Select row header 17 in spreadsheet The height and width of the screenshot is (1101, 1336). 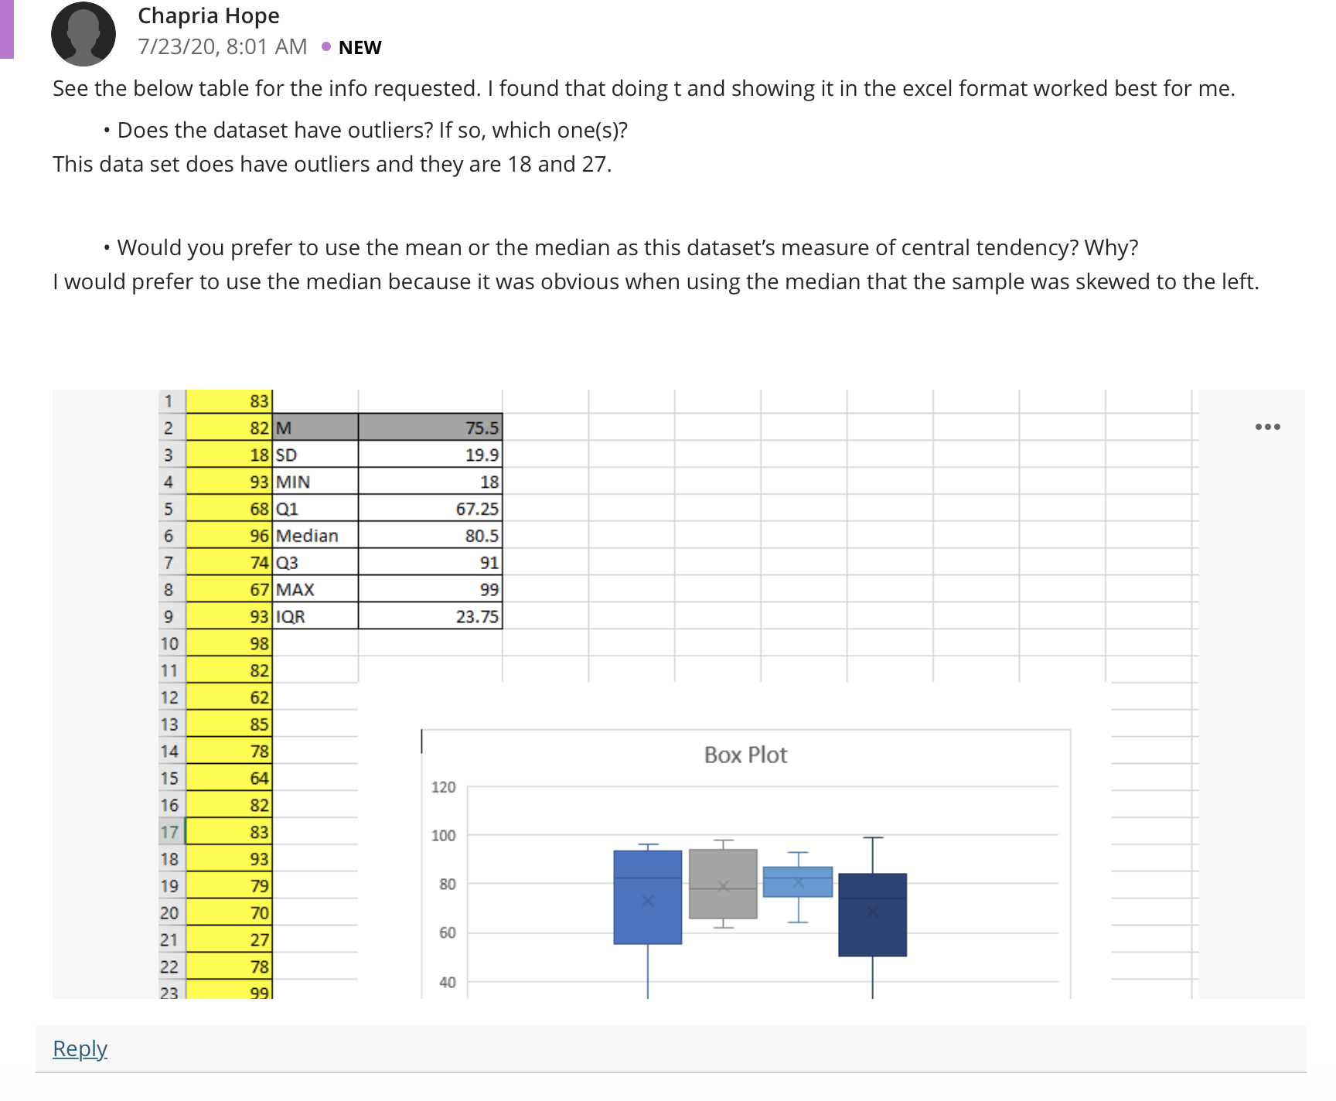(170, 832)
